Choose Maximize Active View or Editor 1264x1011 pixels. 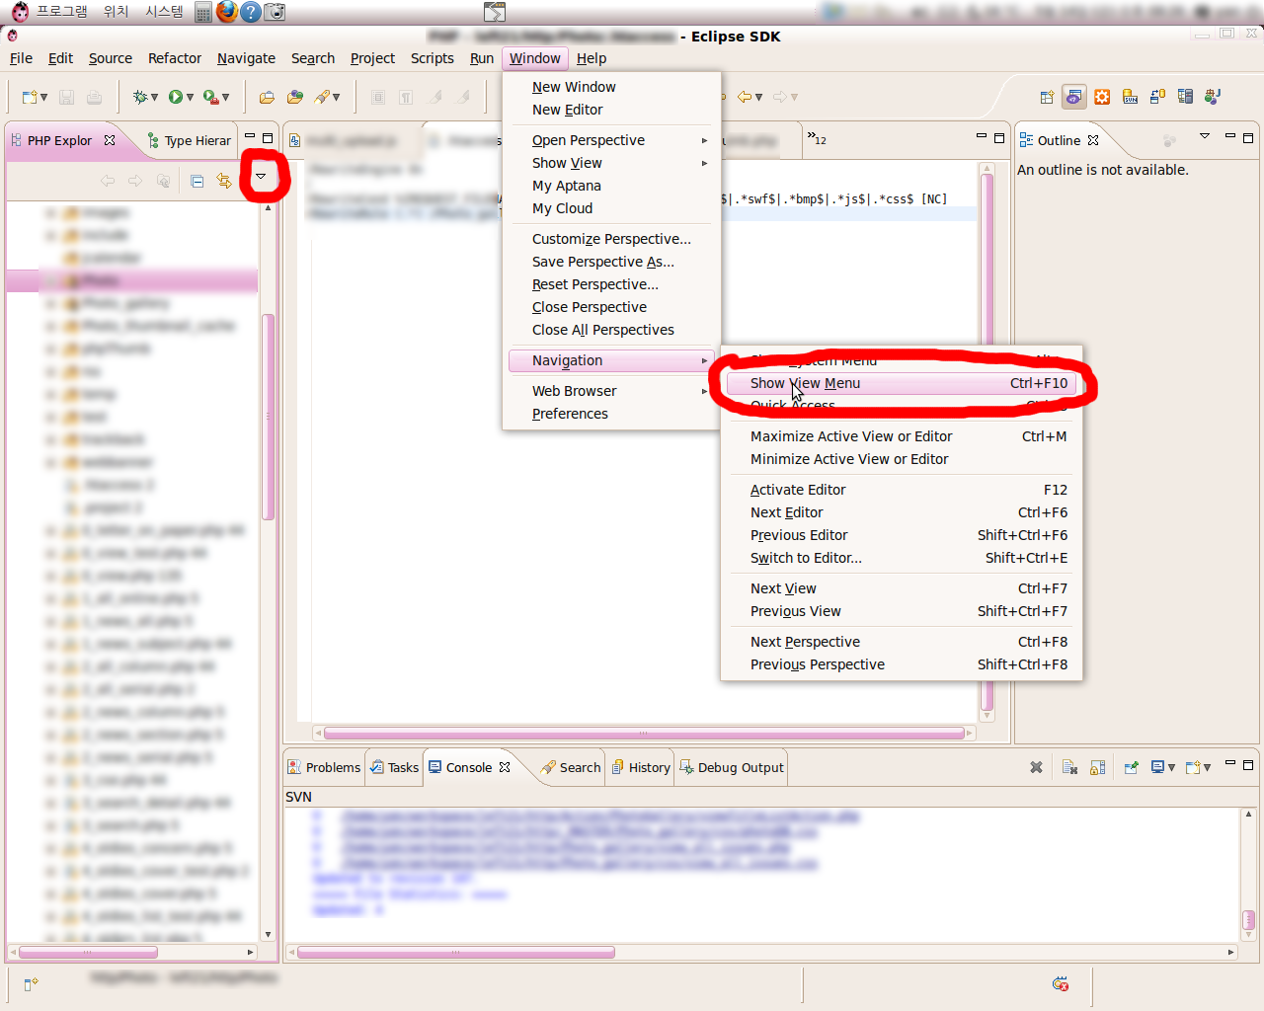tap(903, 436)
